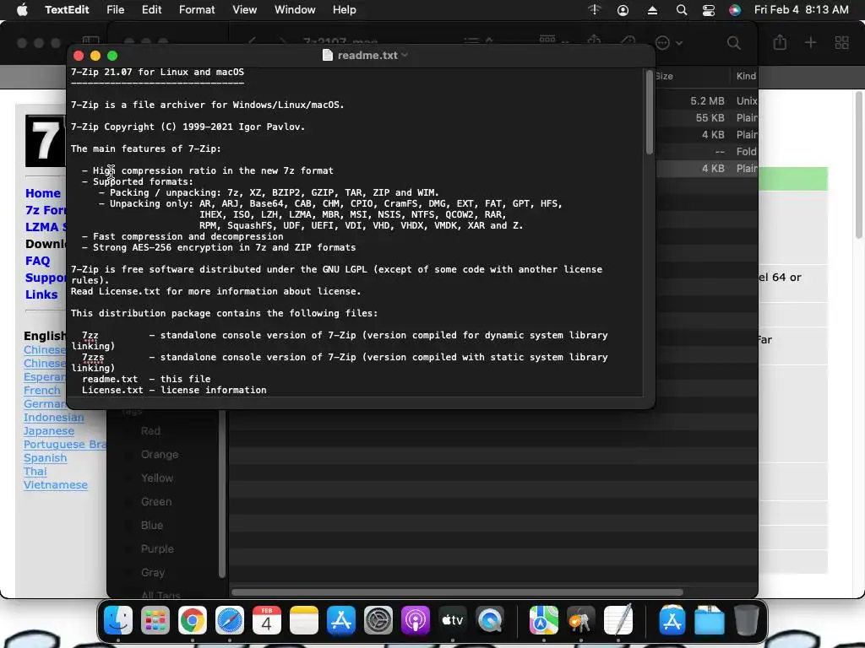Open the View menu
The image size is (865, 648).
click(x=244, y=10)
